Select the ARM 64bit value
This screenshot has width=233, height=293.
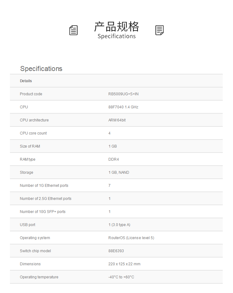(117, 120)
